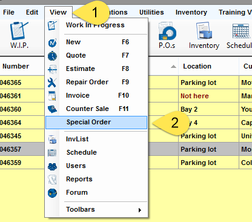Select the row with Not here location
This screenshot has height=222, width=252.
126,96
